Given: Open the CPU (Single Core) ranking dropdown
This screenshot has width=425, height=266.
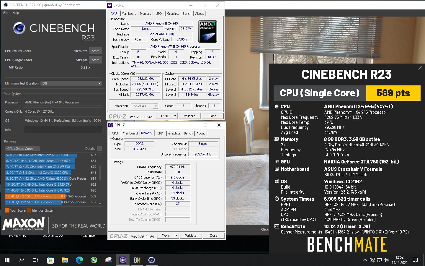Looking at the screenshot, I should click(x=22, y=149).
